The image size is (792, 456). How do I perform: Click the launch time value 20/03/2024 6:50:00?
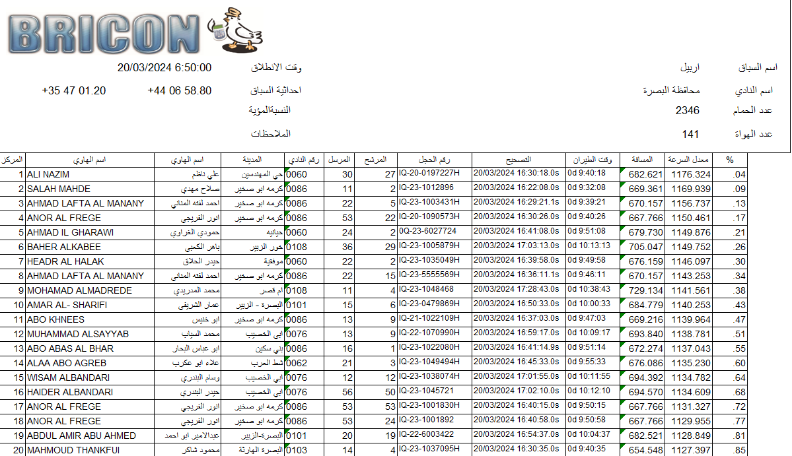pos(164,68)
